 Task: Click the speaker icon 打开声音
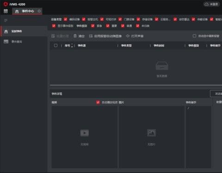pyautogui.click(x=128, y=36)
